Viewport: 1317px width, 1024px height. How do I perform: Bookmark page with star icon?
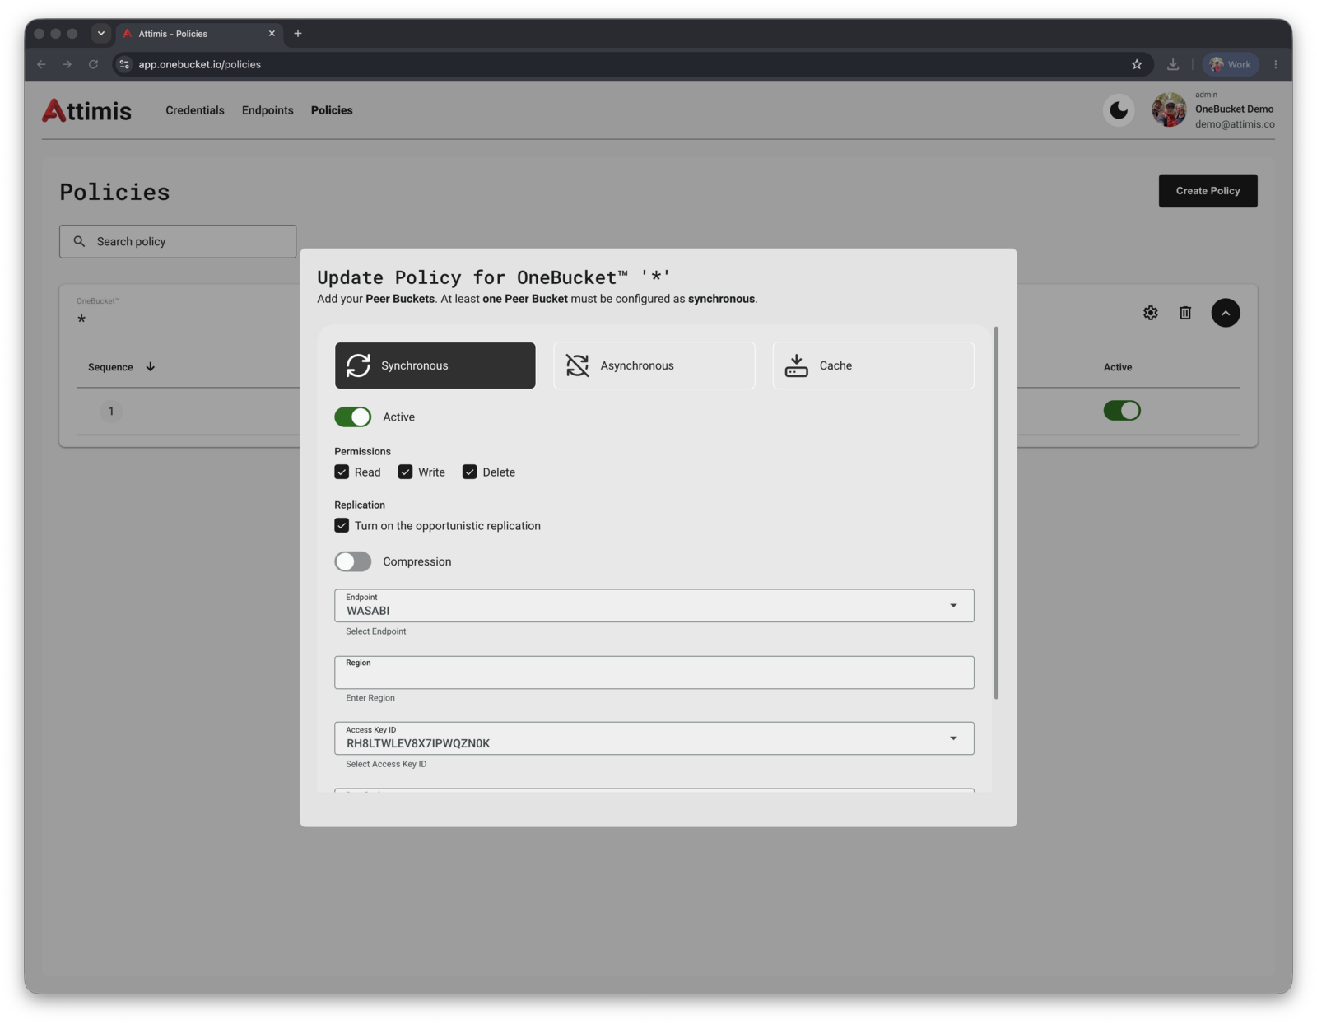1137,64
